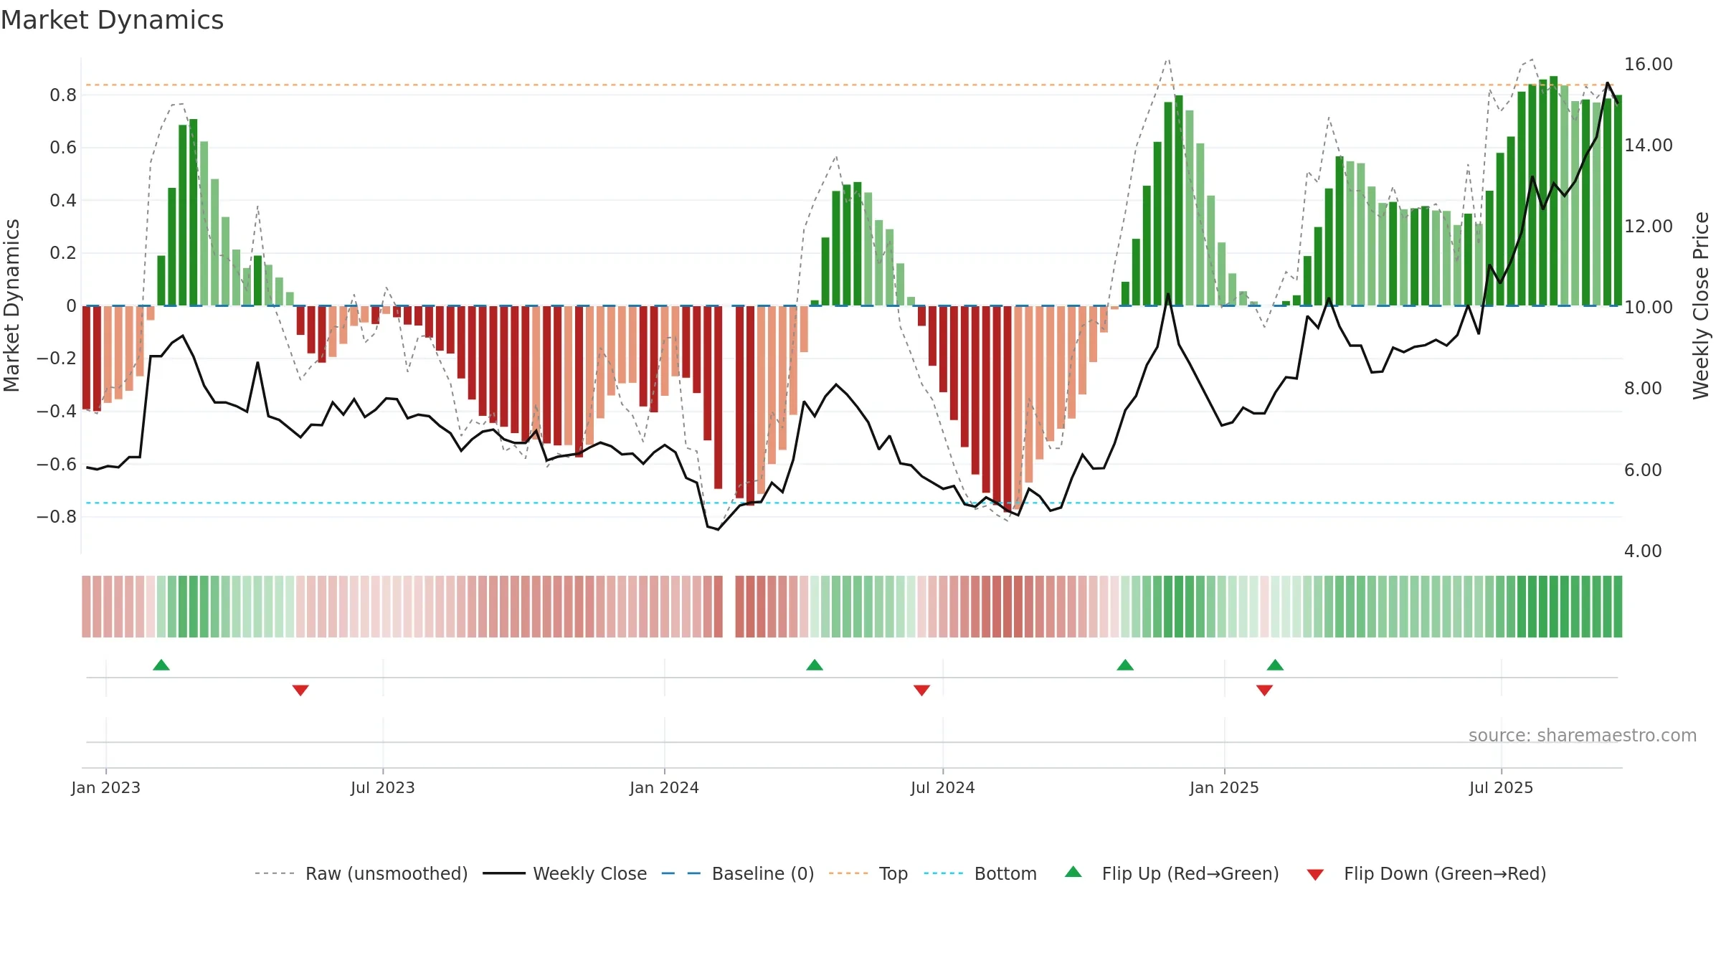
Task: Toggle the Raw (unsmoothed) legend entry
Action: (361, 873)
